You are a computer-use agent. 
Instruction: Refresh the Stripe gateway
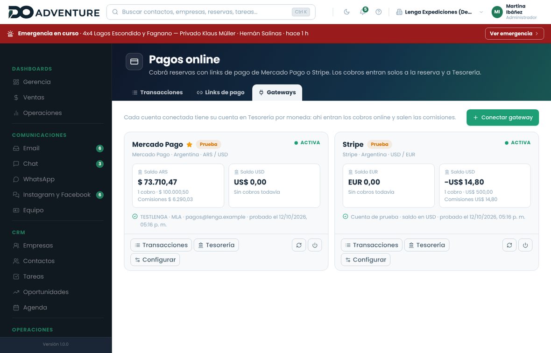pyautogui.click(x=509, y=245)
